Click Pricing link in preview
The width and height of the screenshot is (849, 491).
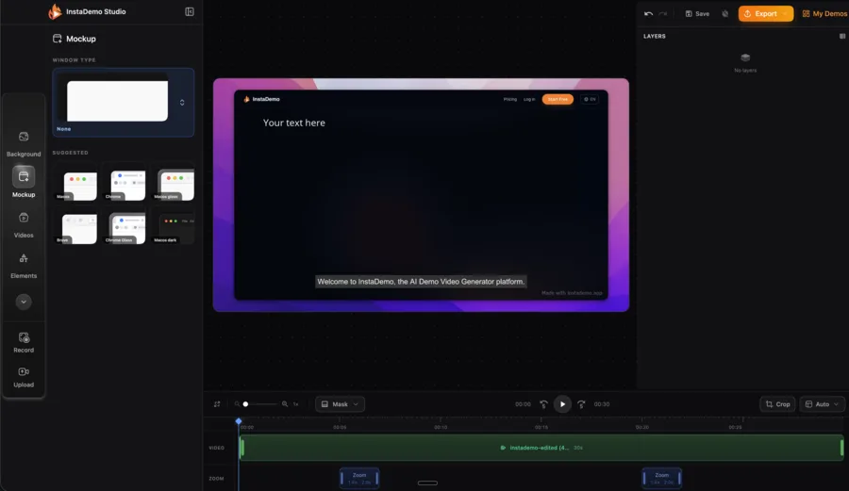click(x=510, y=99)
